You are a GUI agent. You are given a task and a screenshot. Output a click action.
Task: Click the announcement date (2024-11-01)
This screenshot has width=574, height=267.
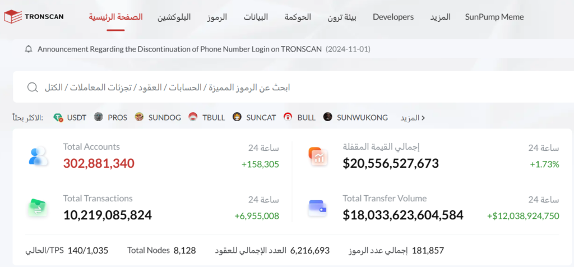348,49
